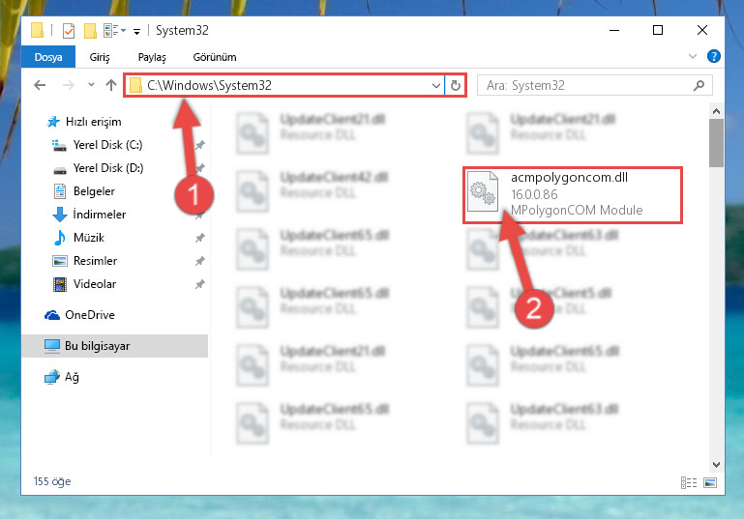This screenshot has width=744, height=519.
Task: Maximize the System32 window
Action: tap(658, 30)
